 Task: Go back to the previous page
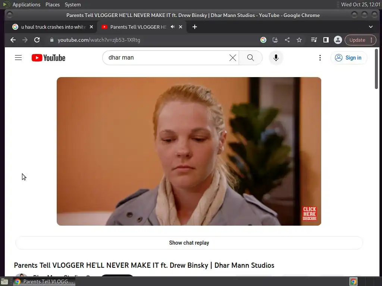(x=13, y=40)
